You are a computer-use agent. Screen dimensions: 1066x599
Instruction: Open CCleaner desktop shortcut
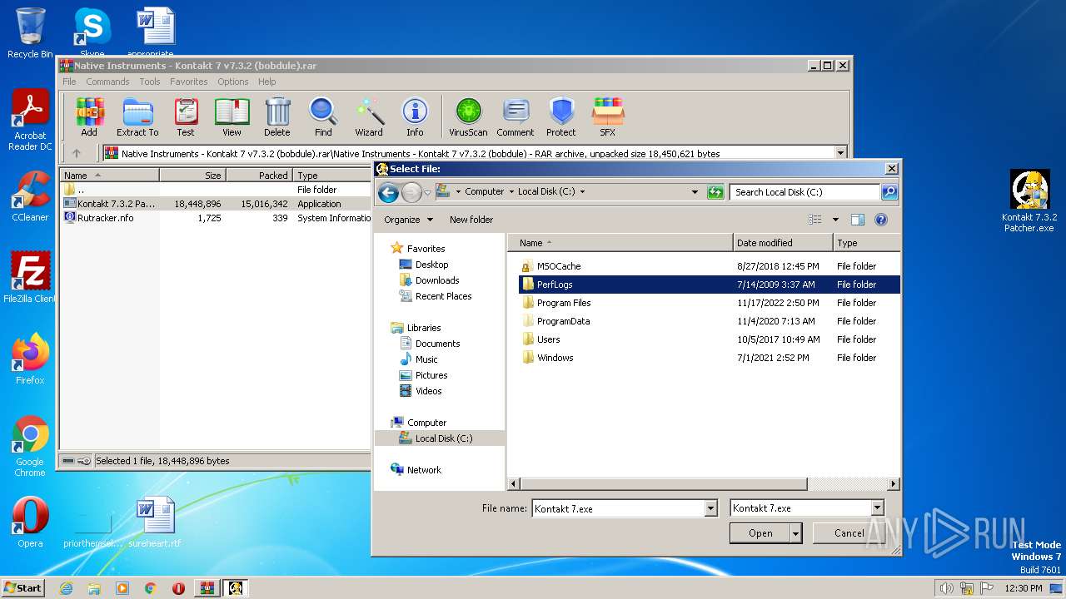(30, 196)
